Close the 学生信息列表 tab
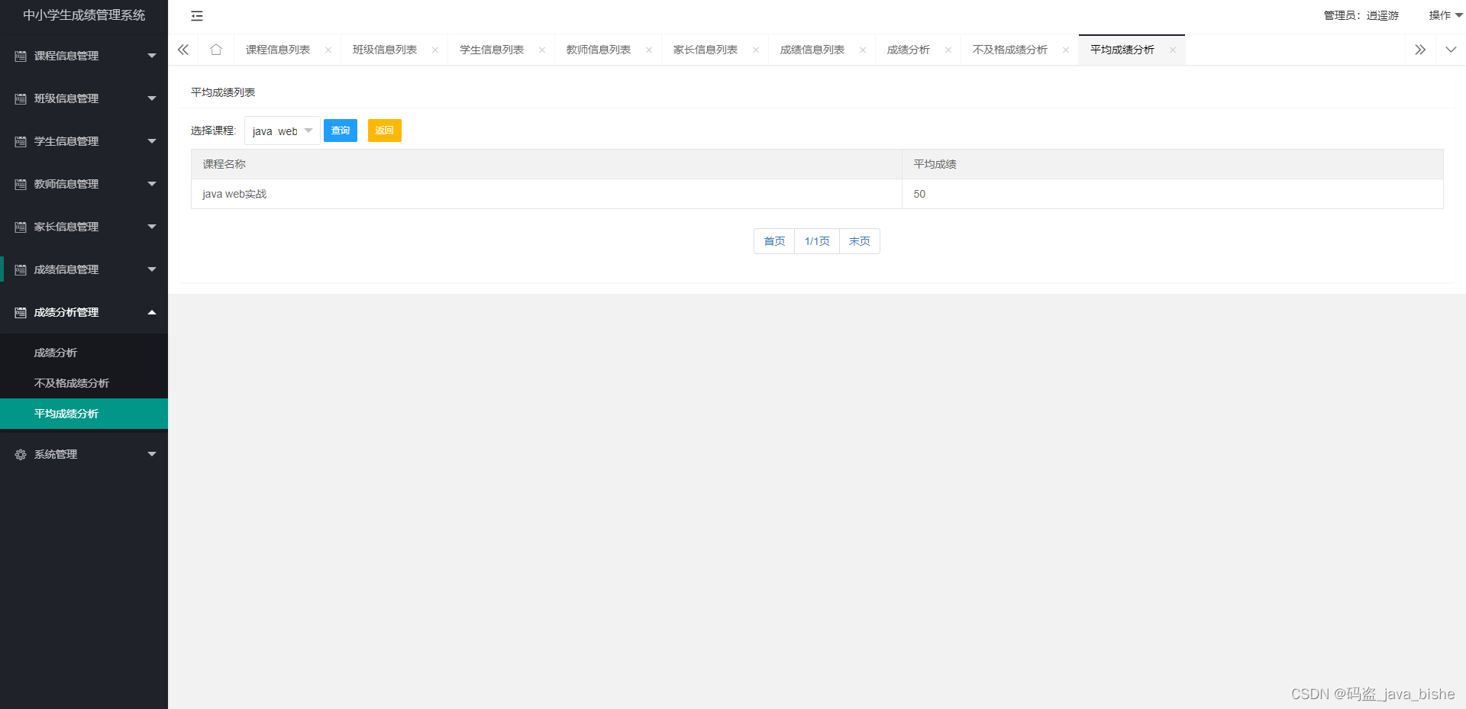1466x709 pixels. coord(542,50)
